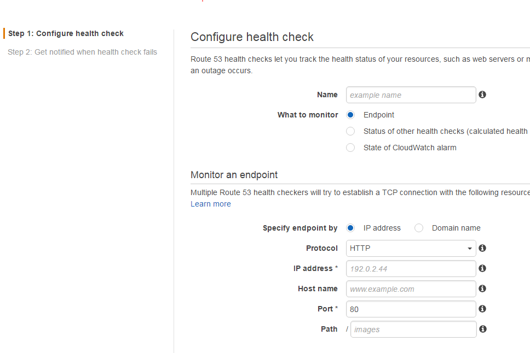Click the info icon beside Path field
Image resolution: width=530 pixels, height=353 pixels.
coord(482,329)
